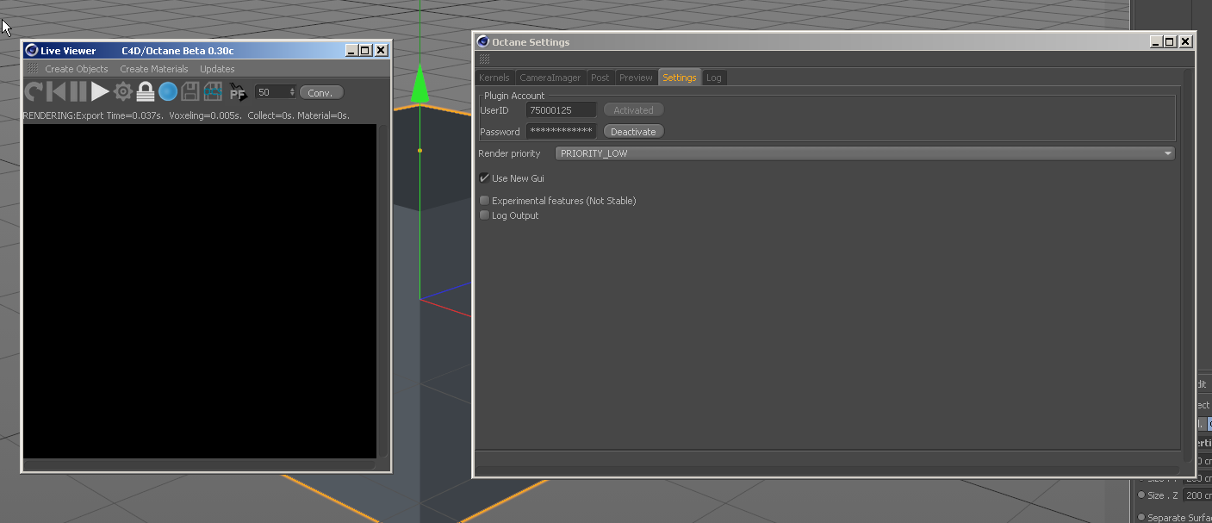Click the floppy disk save icon
This screenshot has height=523, width=1212.
(x=190, y=91)
